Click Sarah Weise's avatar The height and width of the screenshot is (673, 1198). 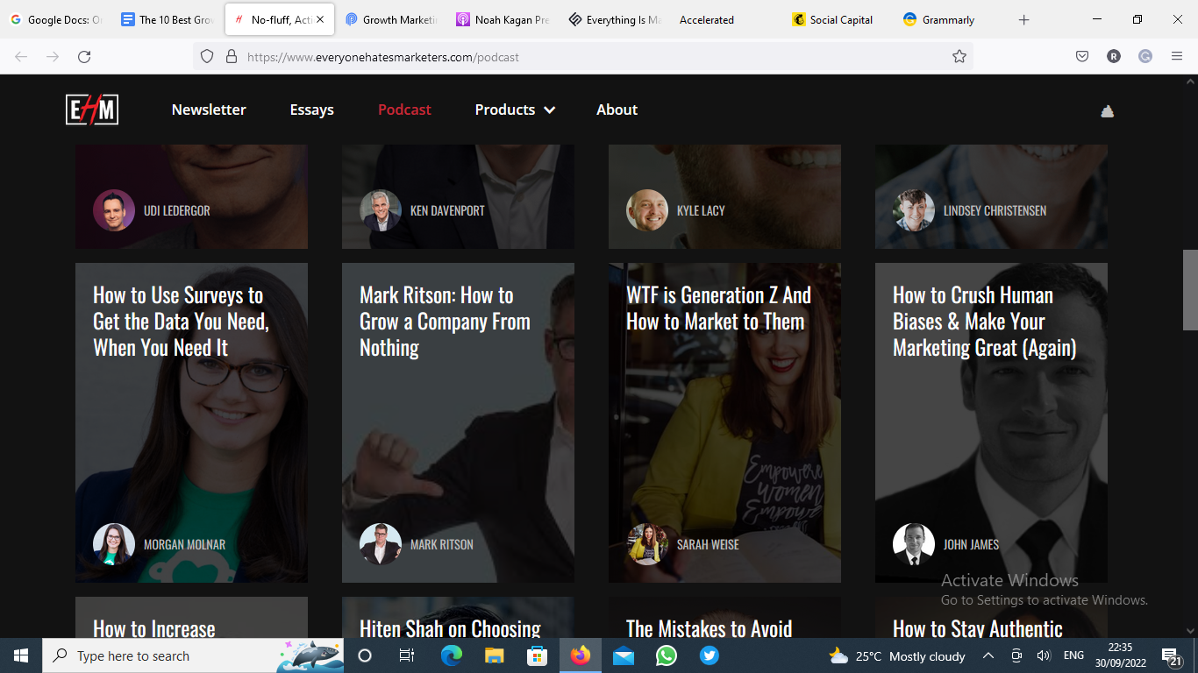pyautogui.click(x=647, y=544)
